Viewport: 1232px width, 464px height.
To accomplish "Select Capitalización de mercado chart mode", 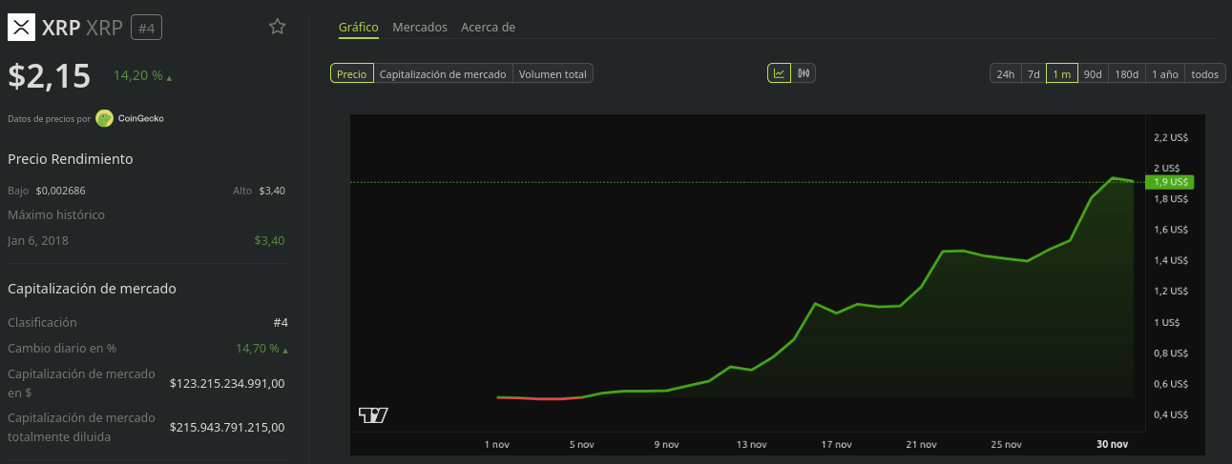I will coord(443,73).
